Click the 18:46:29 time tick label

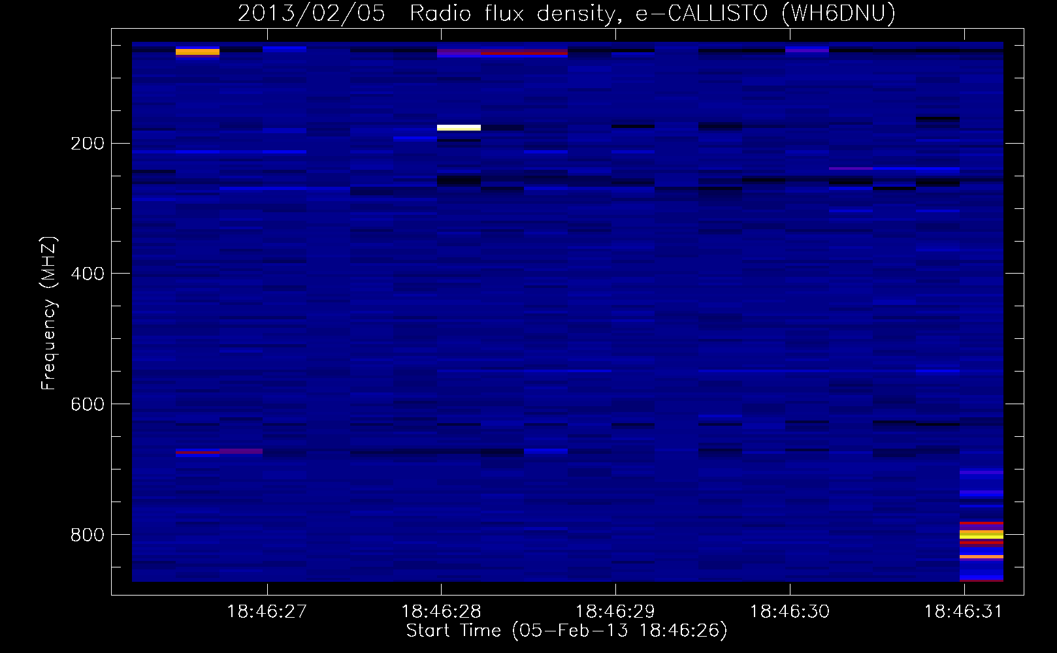click(615, 612)
